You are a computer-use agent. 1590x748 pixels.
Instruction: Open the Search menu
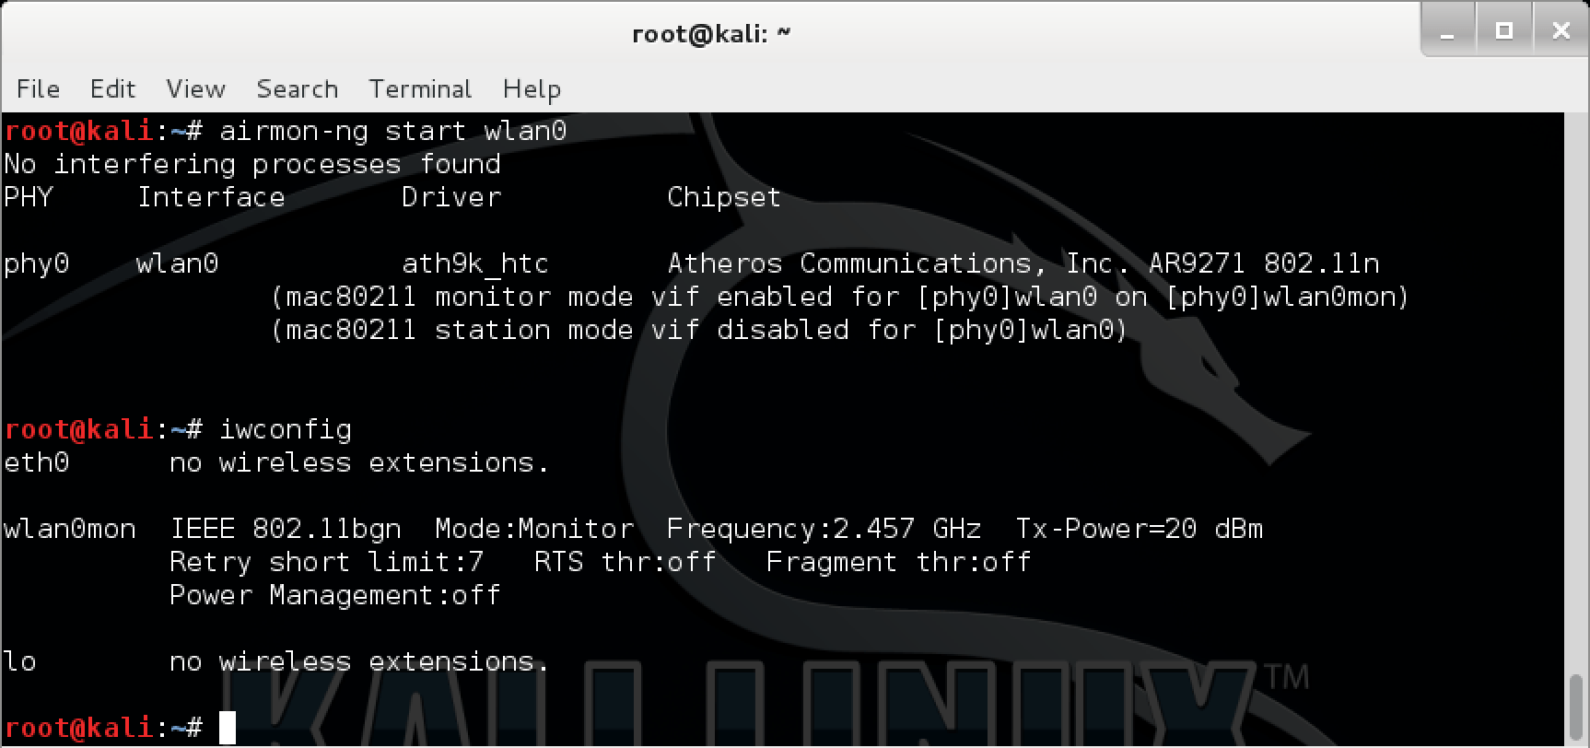coord(297,88)
